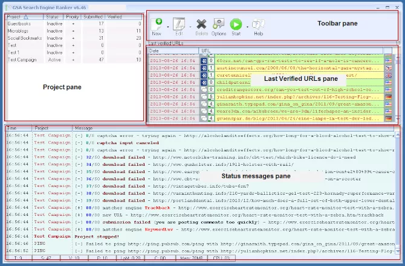Click the blue engine icon in childpaterni row

pos(204,83)
